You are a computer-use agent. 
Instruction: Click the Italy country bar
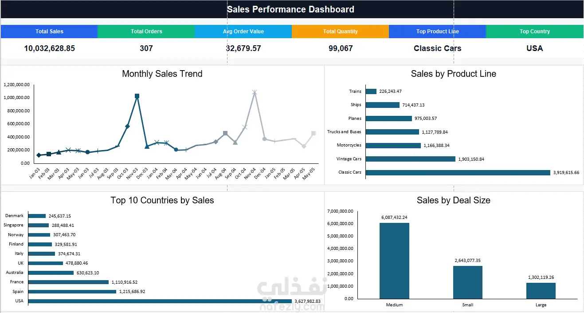[42, 254]
